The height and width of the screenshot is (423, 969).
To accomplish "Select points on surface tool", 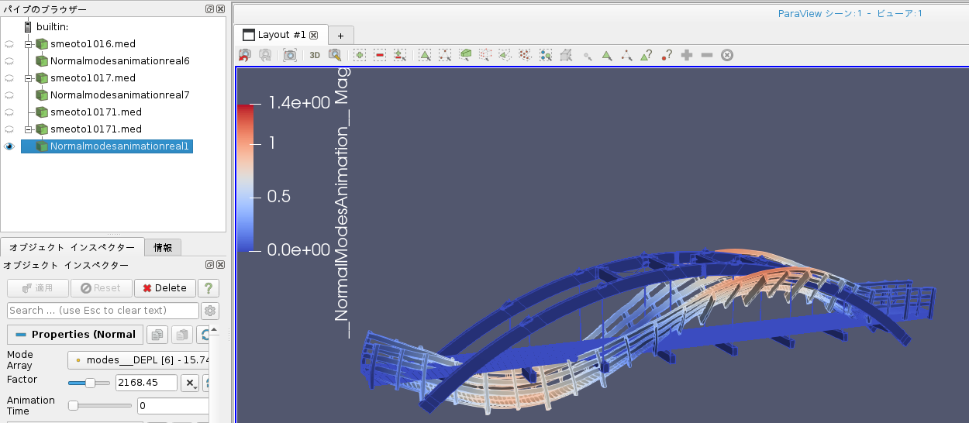I will pyautogui.click(x=445, y=55).
